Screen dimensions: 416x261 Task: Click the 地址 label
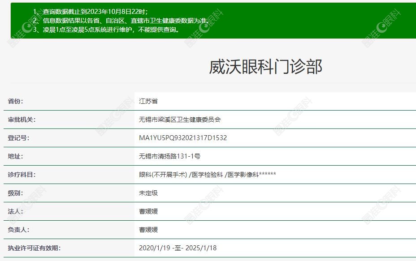(x=15, y=156)
